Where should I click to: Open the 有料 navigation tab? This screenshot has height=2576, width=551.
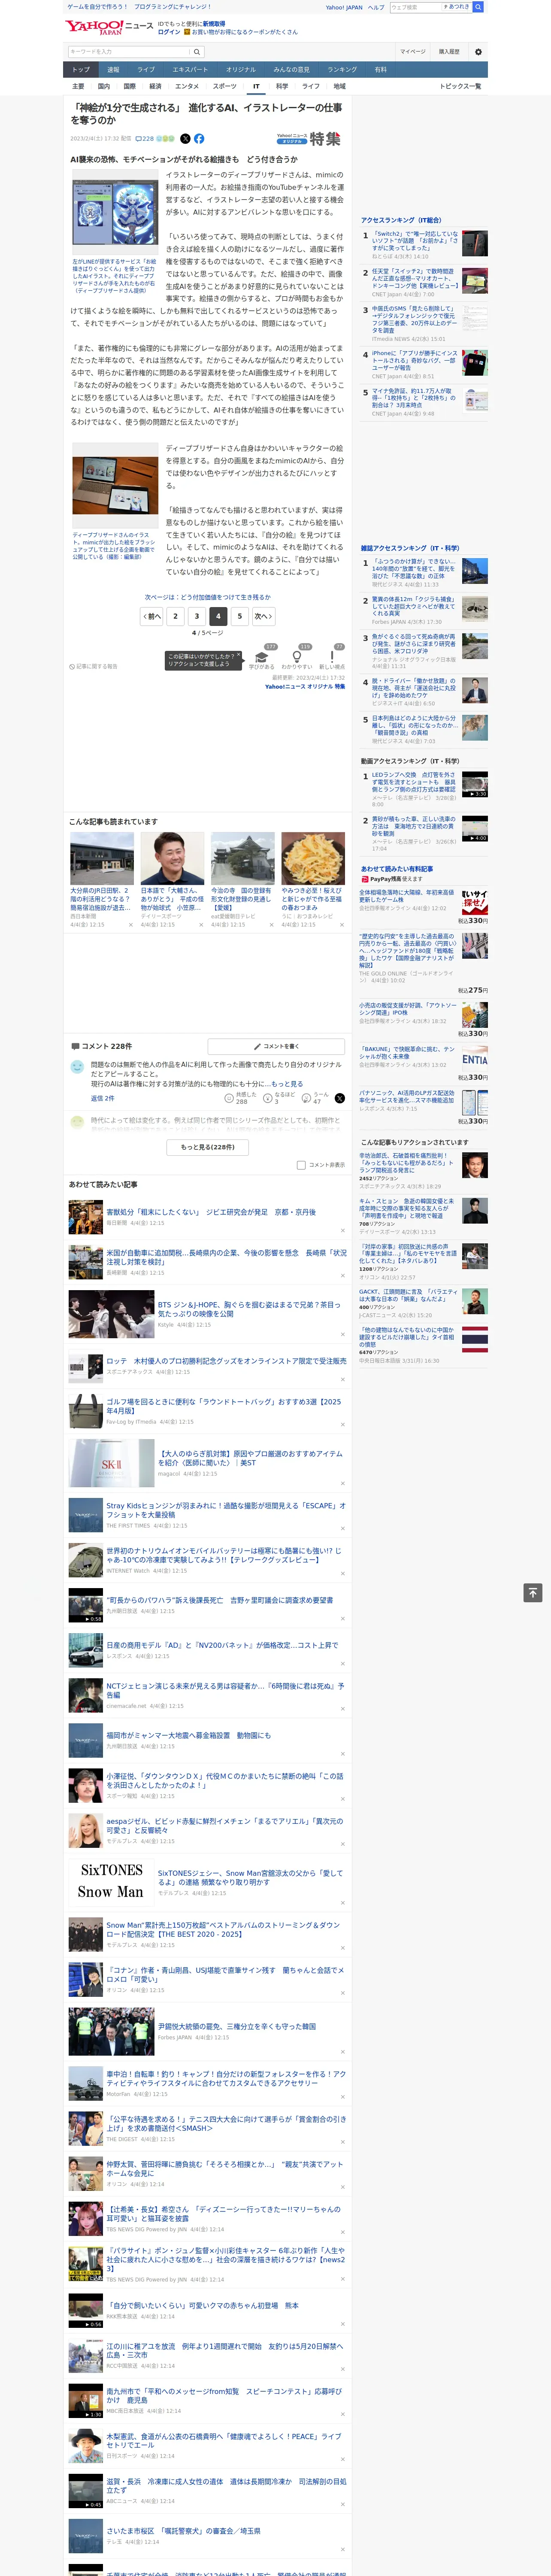380,70
